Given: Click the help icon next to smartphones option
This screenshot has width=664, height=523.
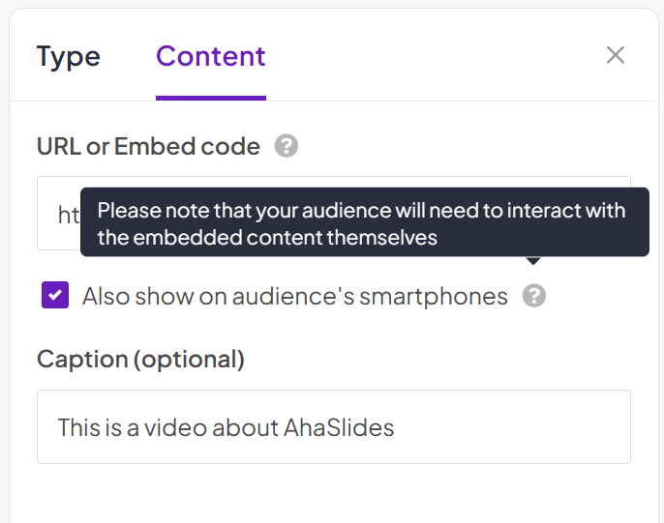Looking at the screenshot, I should (534, 296).
